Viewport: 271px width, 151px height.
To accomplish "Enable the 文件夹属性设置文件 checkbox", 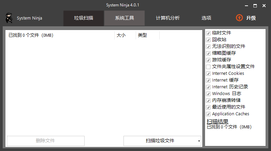I will (208, 67).
